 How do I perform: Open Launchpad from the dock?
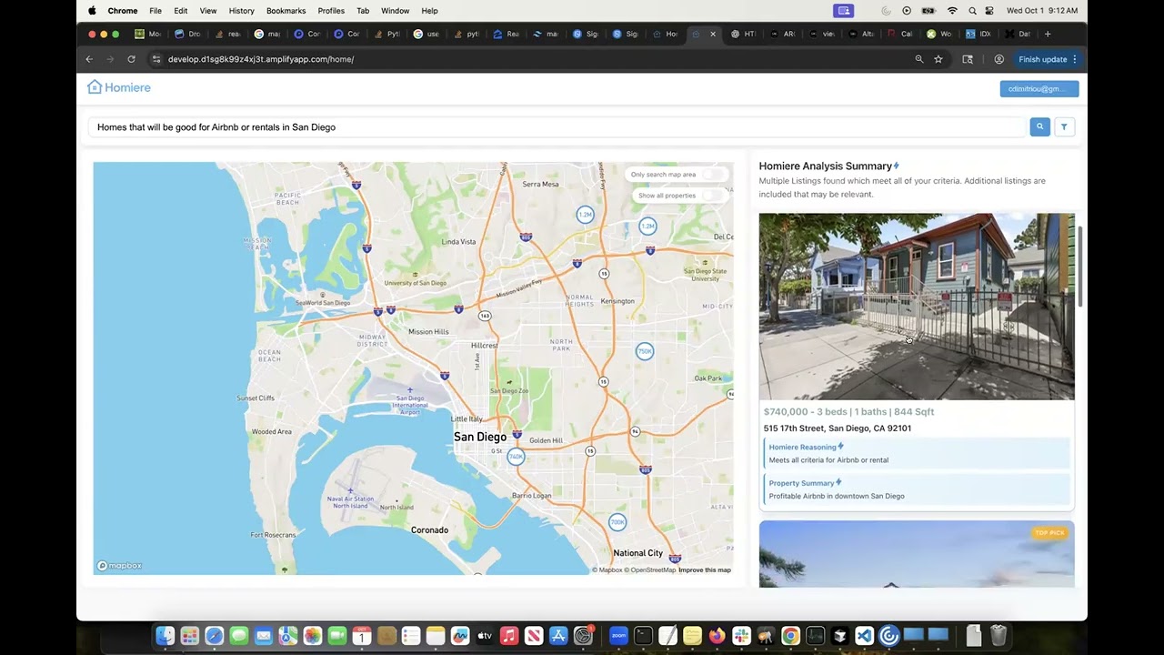click(x=189, y=636)
